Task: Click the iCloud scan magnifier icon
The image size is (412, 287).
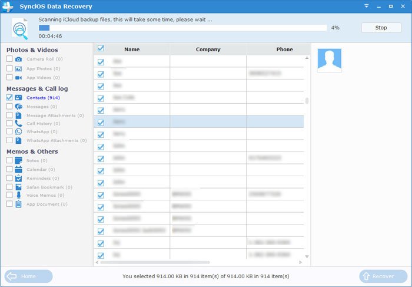Action: coord(20,29)
